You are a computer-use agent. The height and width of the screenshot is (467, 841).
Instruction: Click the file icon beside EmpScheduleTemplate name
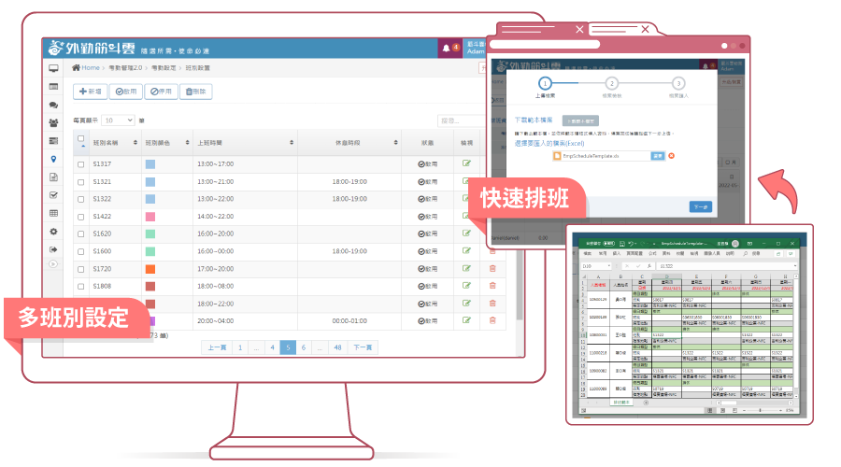tap(557, 156)
